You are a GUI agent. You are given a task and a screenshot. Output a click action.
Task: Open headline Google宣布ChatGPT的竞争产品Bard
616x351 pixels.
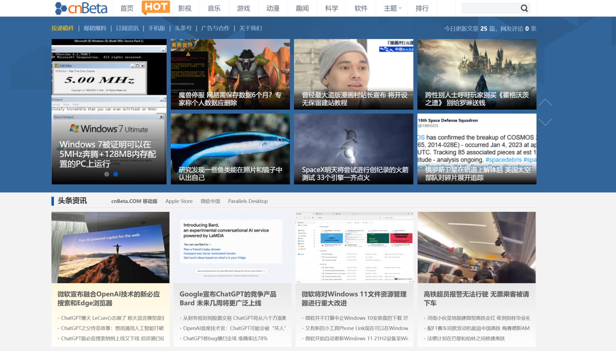228,298
